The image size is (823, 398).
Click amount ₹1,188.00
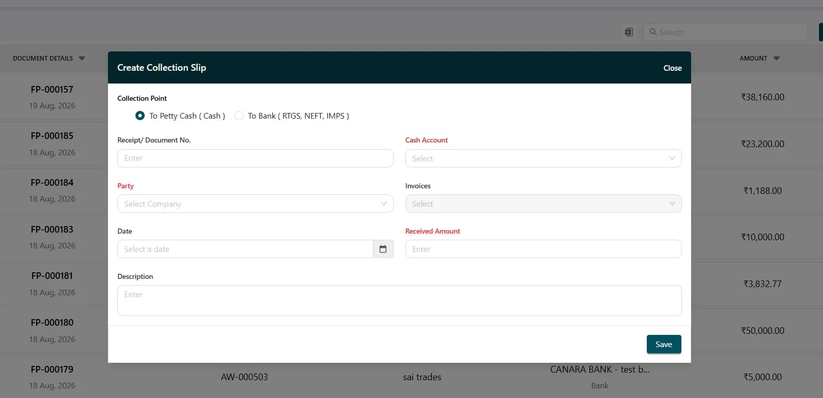[762, 191]
